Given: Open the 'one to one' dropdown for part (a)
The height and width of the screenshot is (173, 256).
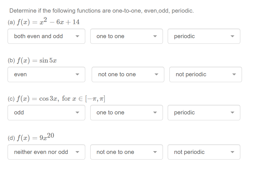Looking at the screenshot, I should 126,36.
